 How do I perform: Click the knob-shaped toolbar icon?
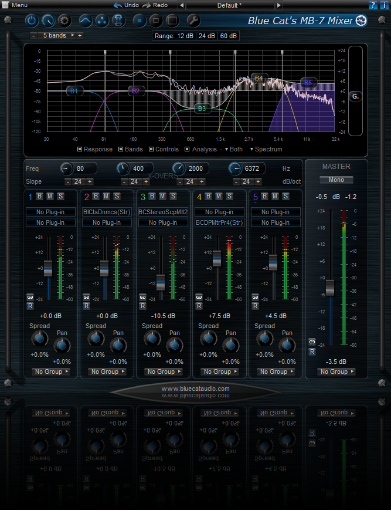pos(48,21)
